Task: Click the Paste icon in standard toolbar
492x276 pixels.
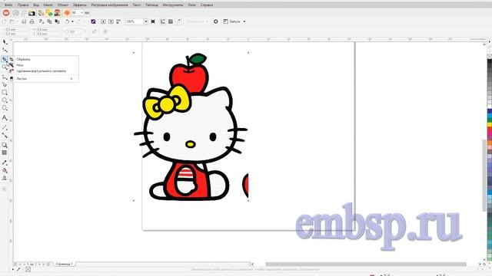Action: point(57,21)
